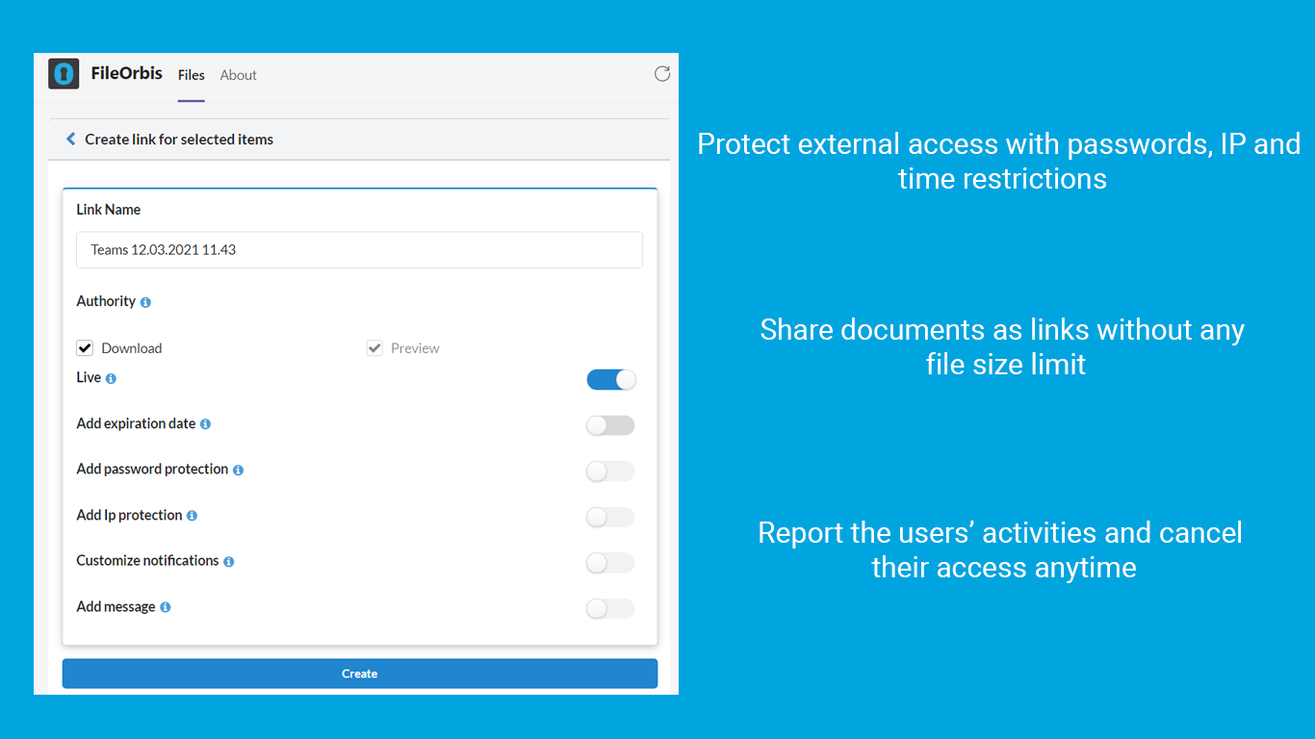
Task: Show info for Add expiration date
Action: pyautogui.click(x=205, y=424)
